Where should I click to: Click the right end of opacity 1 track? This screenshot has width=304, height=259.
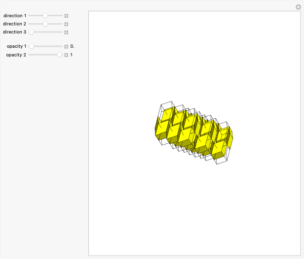(61, 46)
